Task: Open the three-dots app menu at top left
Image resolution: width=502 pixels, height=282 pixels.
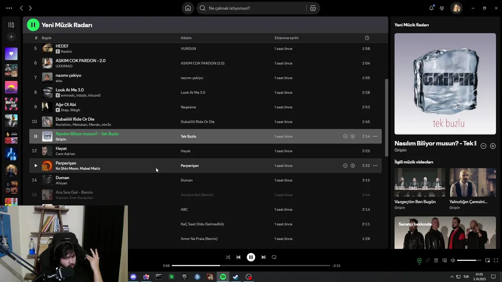Action: pyautogui.click(x=9, y=8)
